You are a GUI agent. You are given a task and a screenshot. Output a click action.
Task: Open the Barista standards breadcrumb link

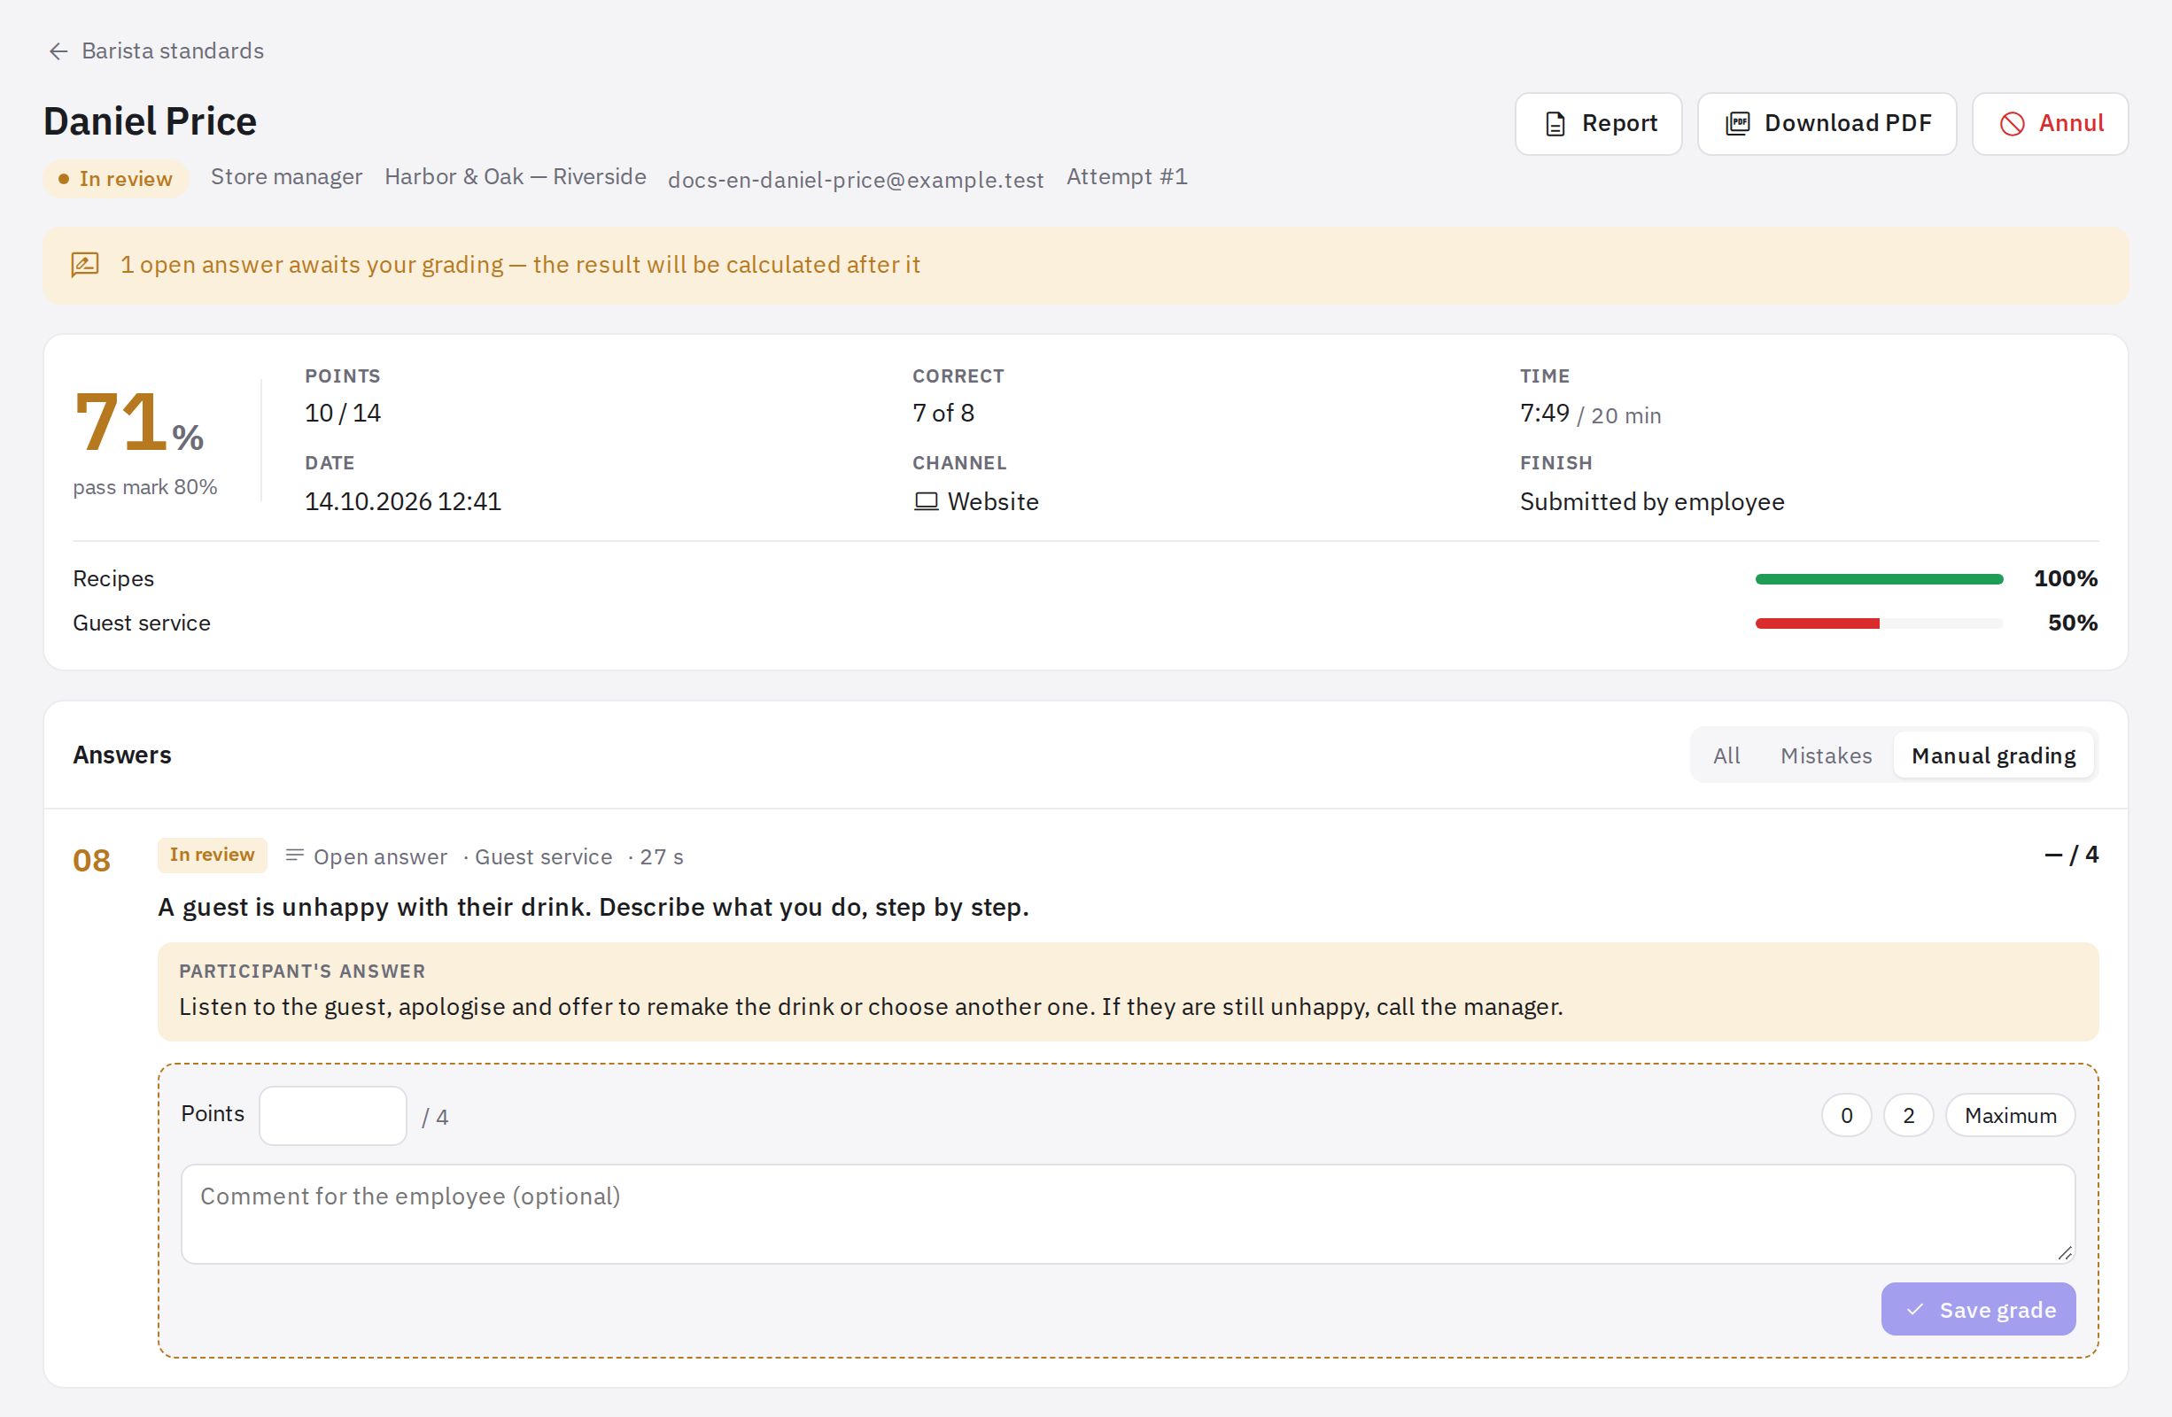[x=173, y=51]
